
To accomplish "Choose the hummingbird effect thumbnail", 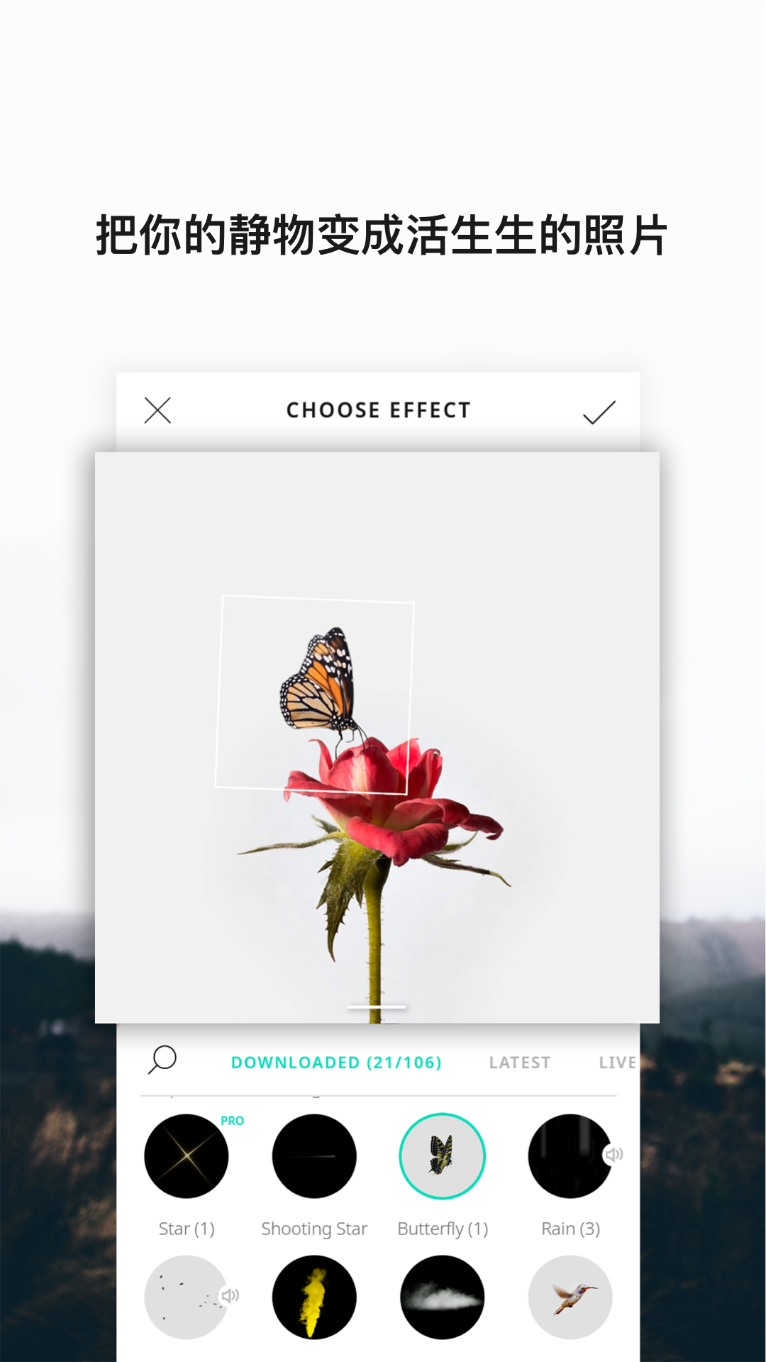I will click(x=570, y=1297).
